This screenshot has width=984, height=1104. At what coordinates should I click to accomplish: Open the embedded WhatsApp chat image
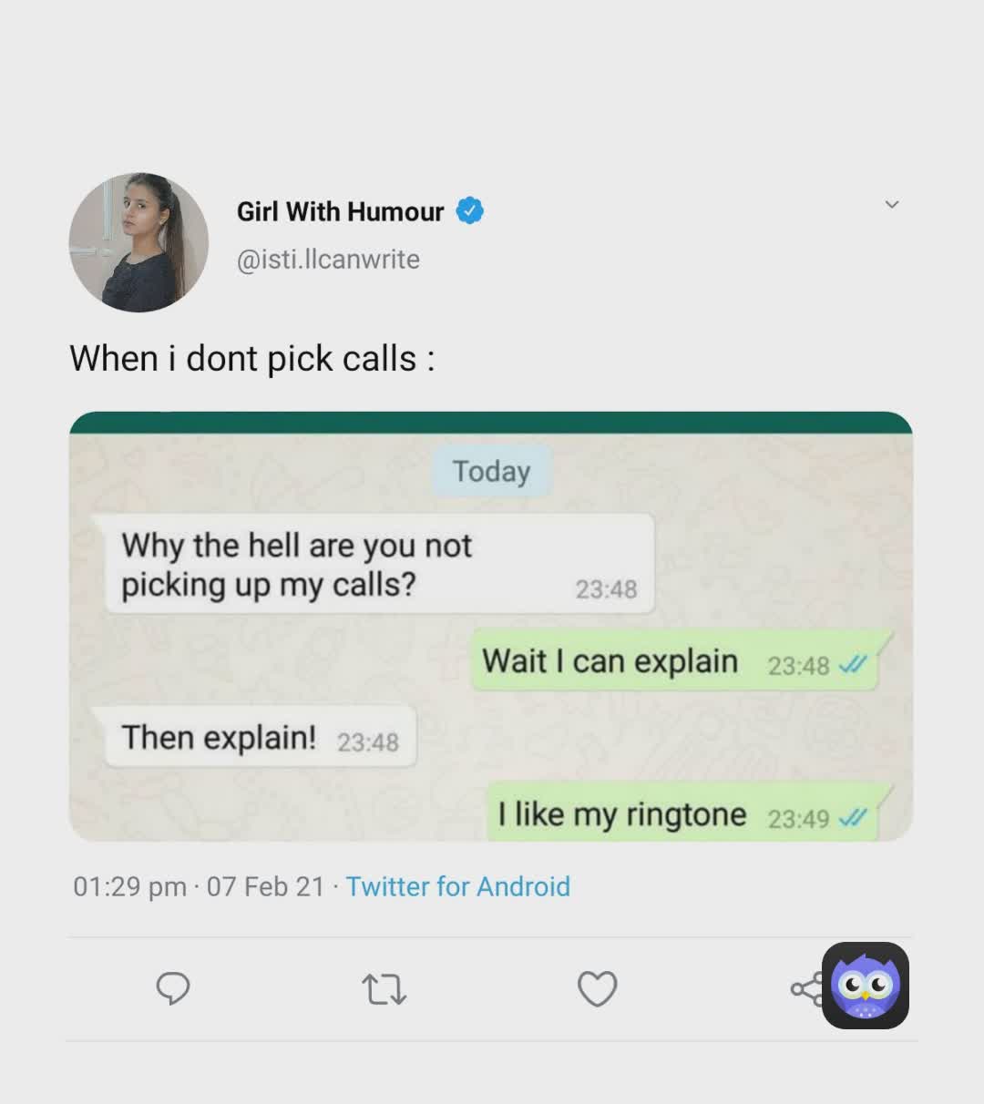coord(491,627)
